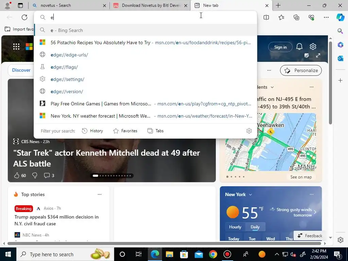Screen dimensions: 348x261
Task: Expand the background image arrows icon
Action: click(x=318, y=55)
